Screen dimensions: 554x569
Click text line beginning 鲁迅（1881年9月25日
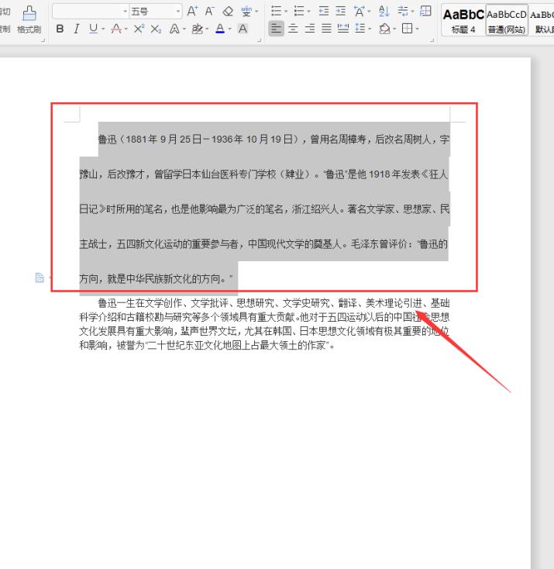coord(274,140)
